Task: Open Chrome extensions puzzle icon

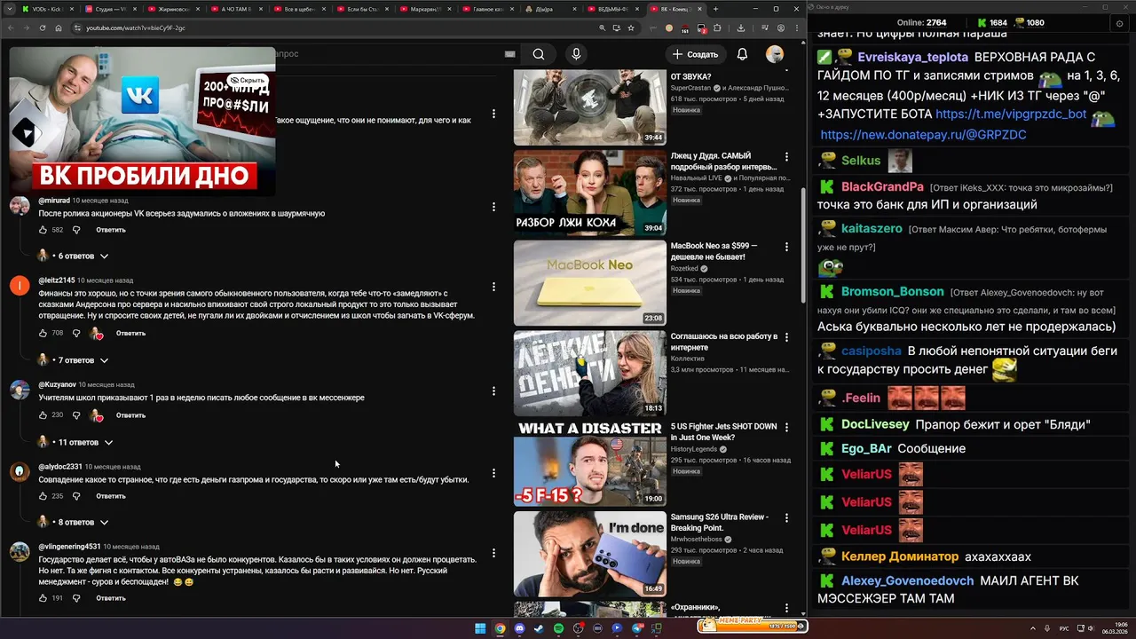Action: (x=717, y=28)
